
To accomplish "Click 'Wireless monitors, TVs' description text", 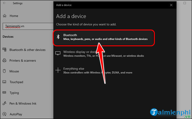I will click(x=104, y=56).
